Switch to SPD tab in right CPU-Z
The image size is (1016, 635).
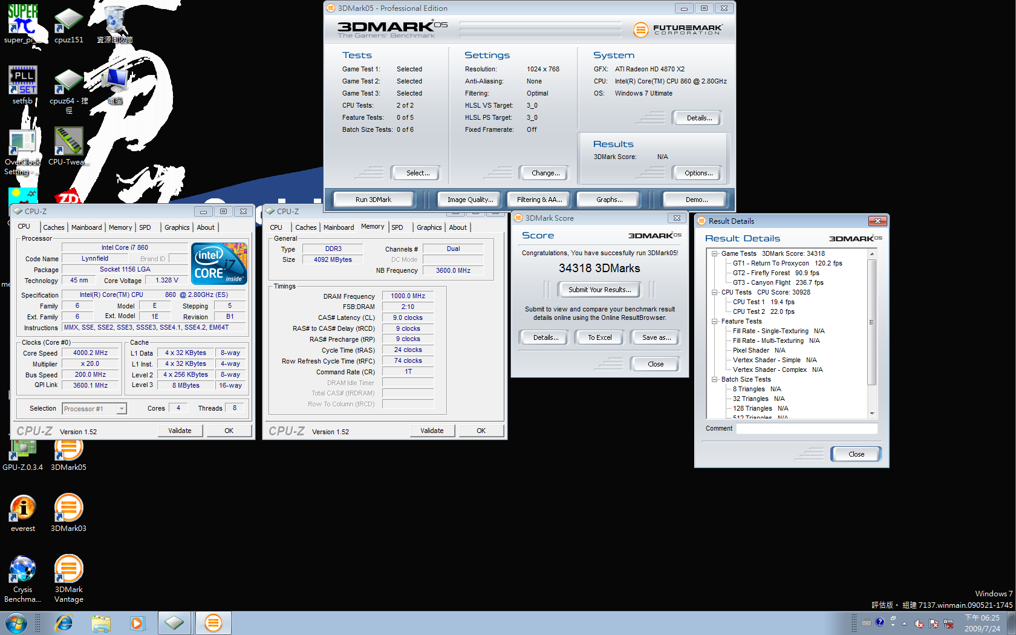[397, 227]
